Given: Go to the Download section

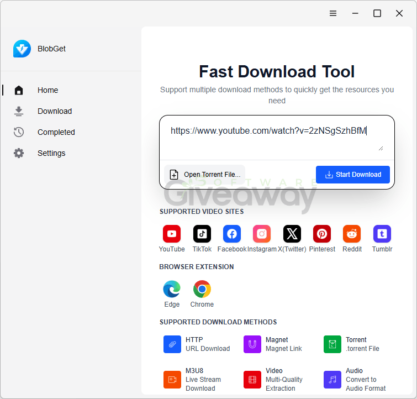Looking at the screenshot, I should pyautogui.click(x=71, y=111).
